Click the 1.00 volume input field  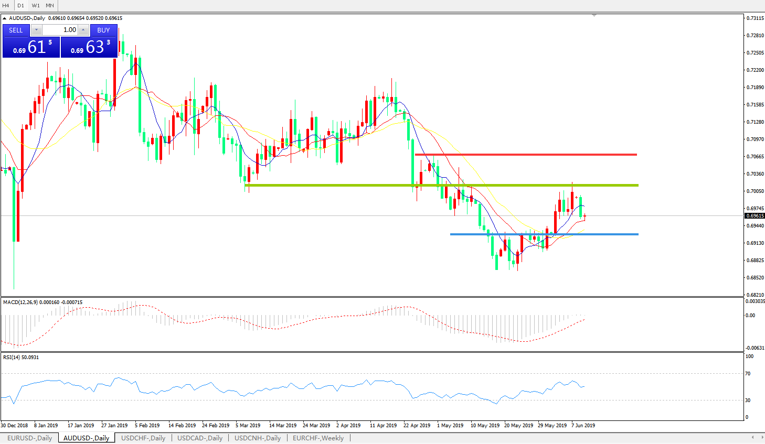point(60,30)
